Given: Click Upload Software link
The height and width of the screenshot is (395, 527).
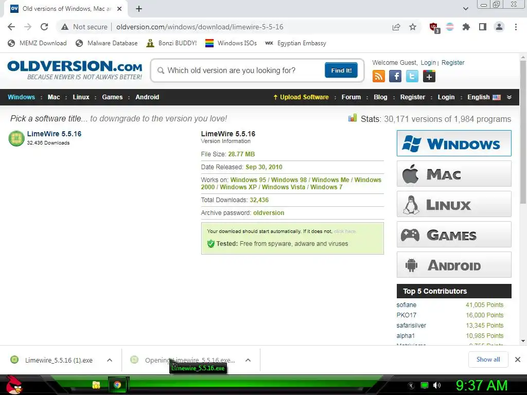Looking at the screenshot, I should tap(301, 97).
